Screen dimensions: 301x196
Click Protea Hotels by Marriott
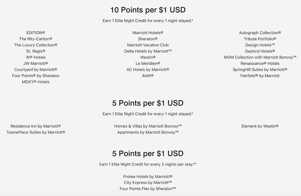148,176
